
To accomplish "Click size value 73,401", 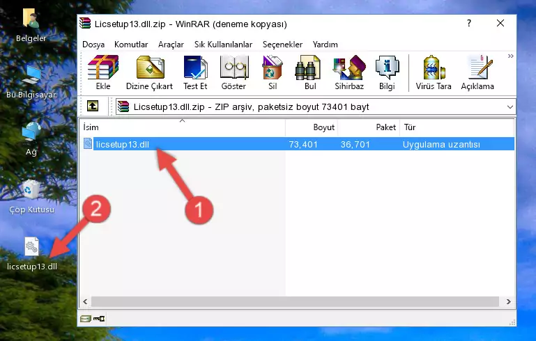I will (x=303, y=144).
